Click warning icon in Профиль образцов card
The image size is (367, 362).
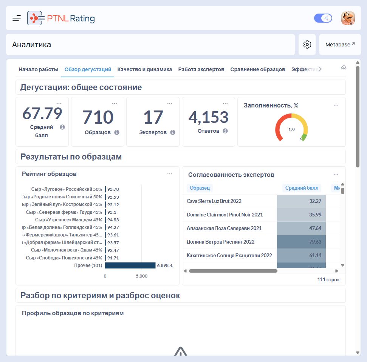(x=181, y=351)
